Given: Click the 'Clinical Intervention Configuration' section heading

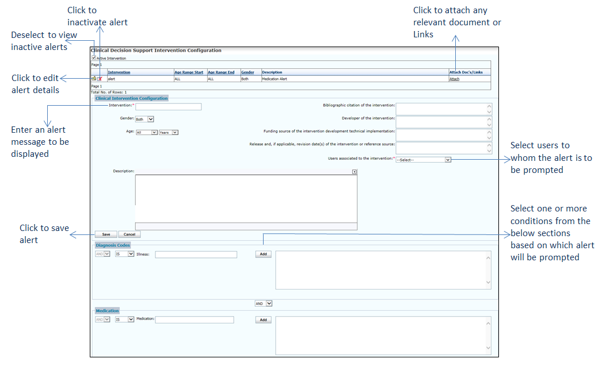Looking at the screenshot, I should 132,98.
